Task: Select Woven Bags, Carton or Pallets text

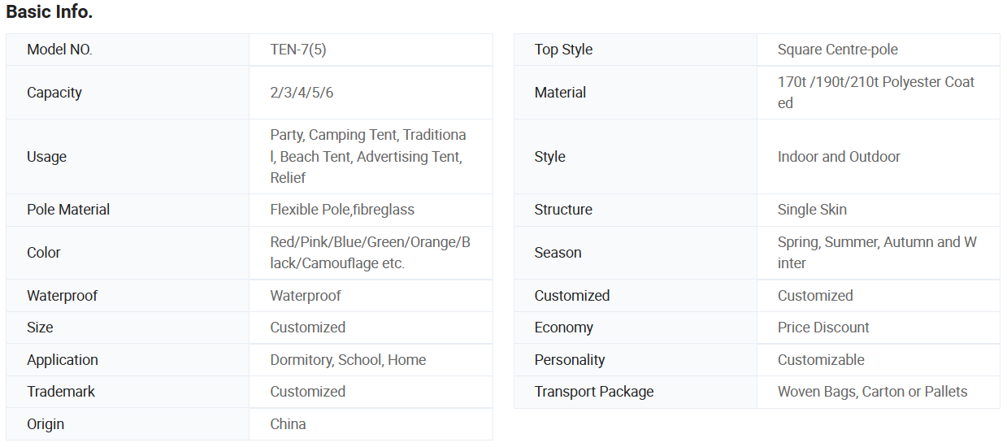Action: [x=872, y=392]
